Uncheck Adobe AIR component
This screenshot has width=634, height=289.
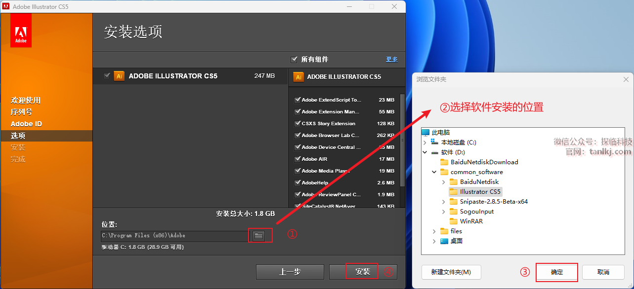pos(297,159)
